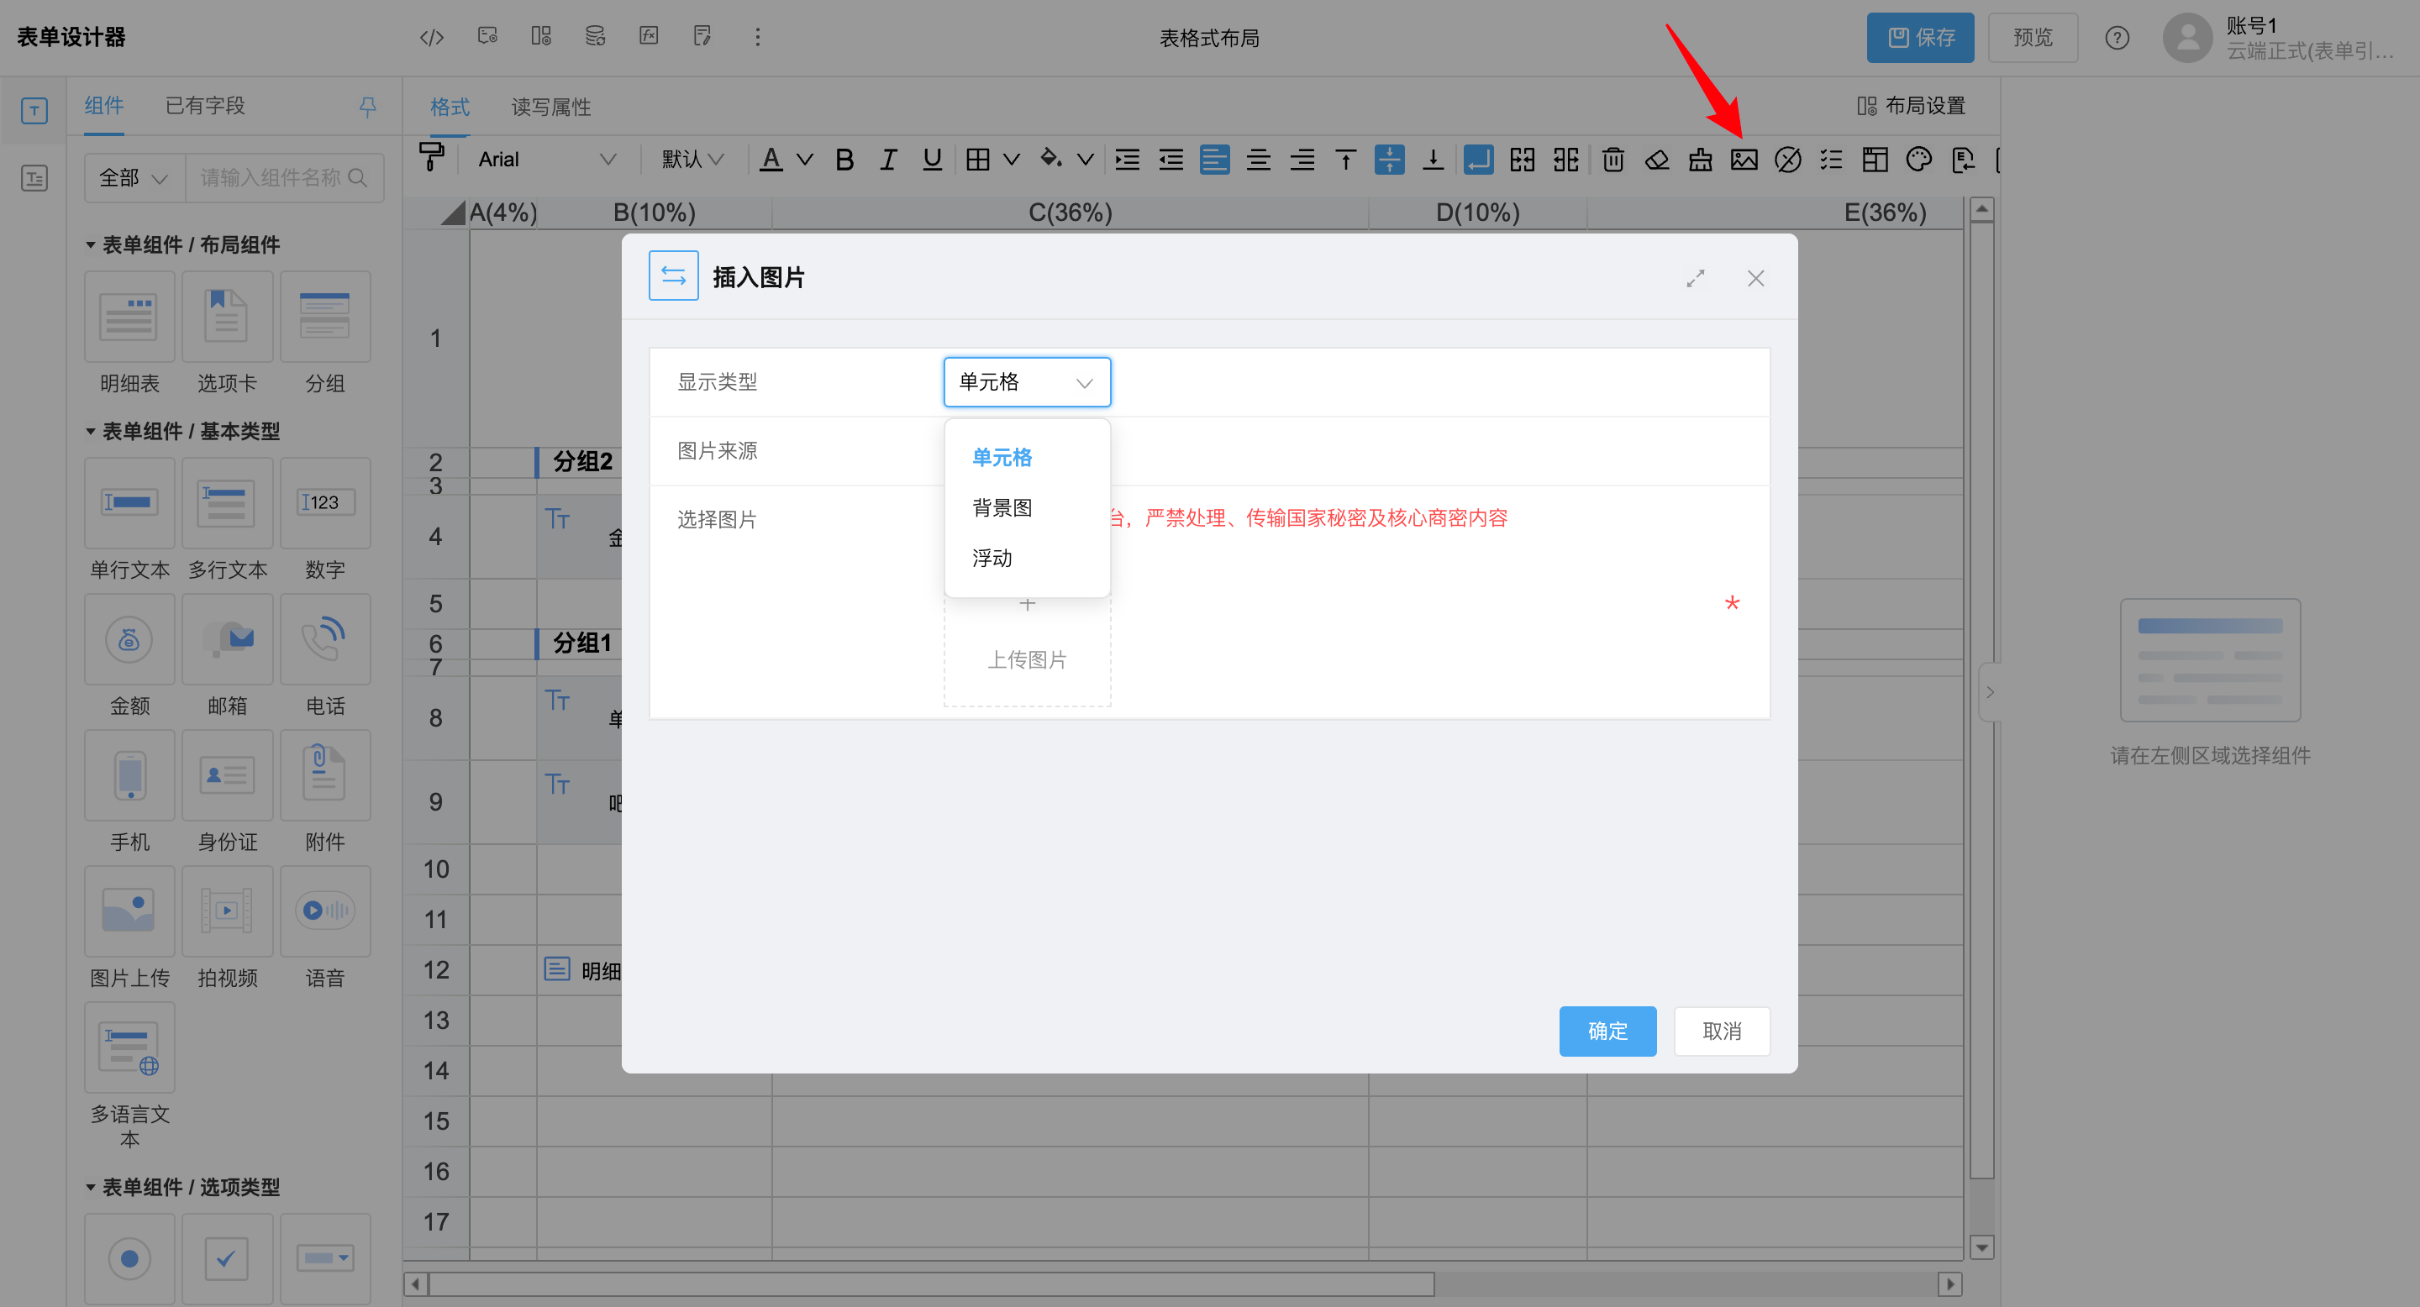This screenshot has width=2420, height=1307.
Task: Click the fill color bucket icon
Action: pos(1051,160)
